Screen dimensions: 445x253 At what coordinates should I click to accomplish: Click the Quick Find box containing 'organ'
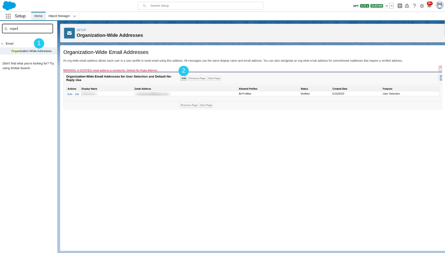coord(27,28)
